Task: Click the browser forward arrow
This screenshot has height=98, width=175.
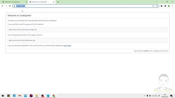Action: point(6,6)
